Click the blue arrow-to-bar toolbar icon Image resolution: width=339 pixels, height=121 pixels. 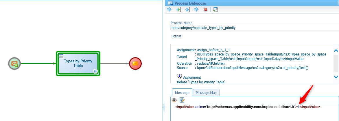click(196, 9)
